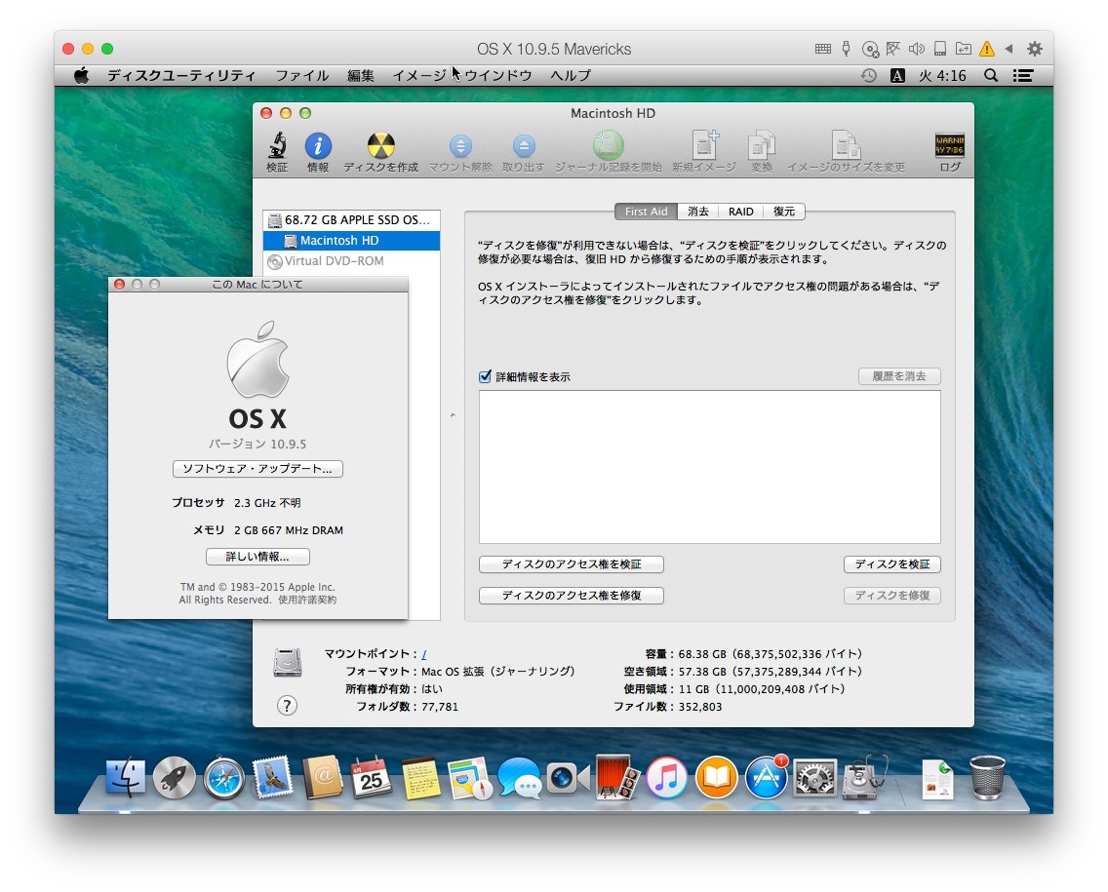
Task: Open the 編集 menu
Action: tap(361, 76)
